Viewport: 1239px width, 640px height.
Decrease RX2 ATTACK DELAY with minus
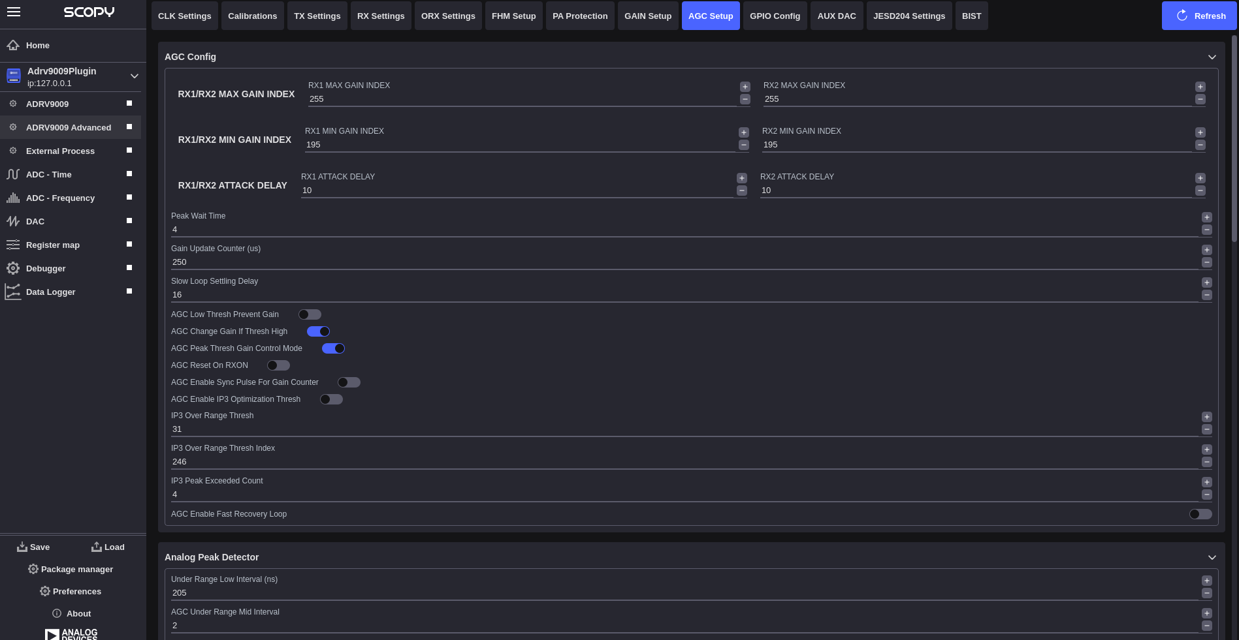coord(1200,190)
